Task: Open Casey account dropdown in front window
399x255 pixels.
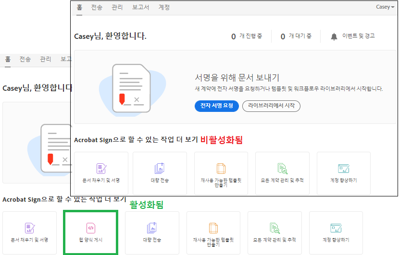Action: point(385,7)
